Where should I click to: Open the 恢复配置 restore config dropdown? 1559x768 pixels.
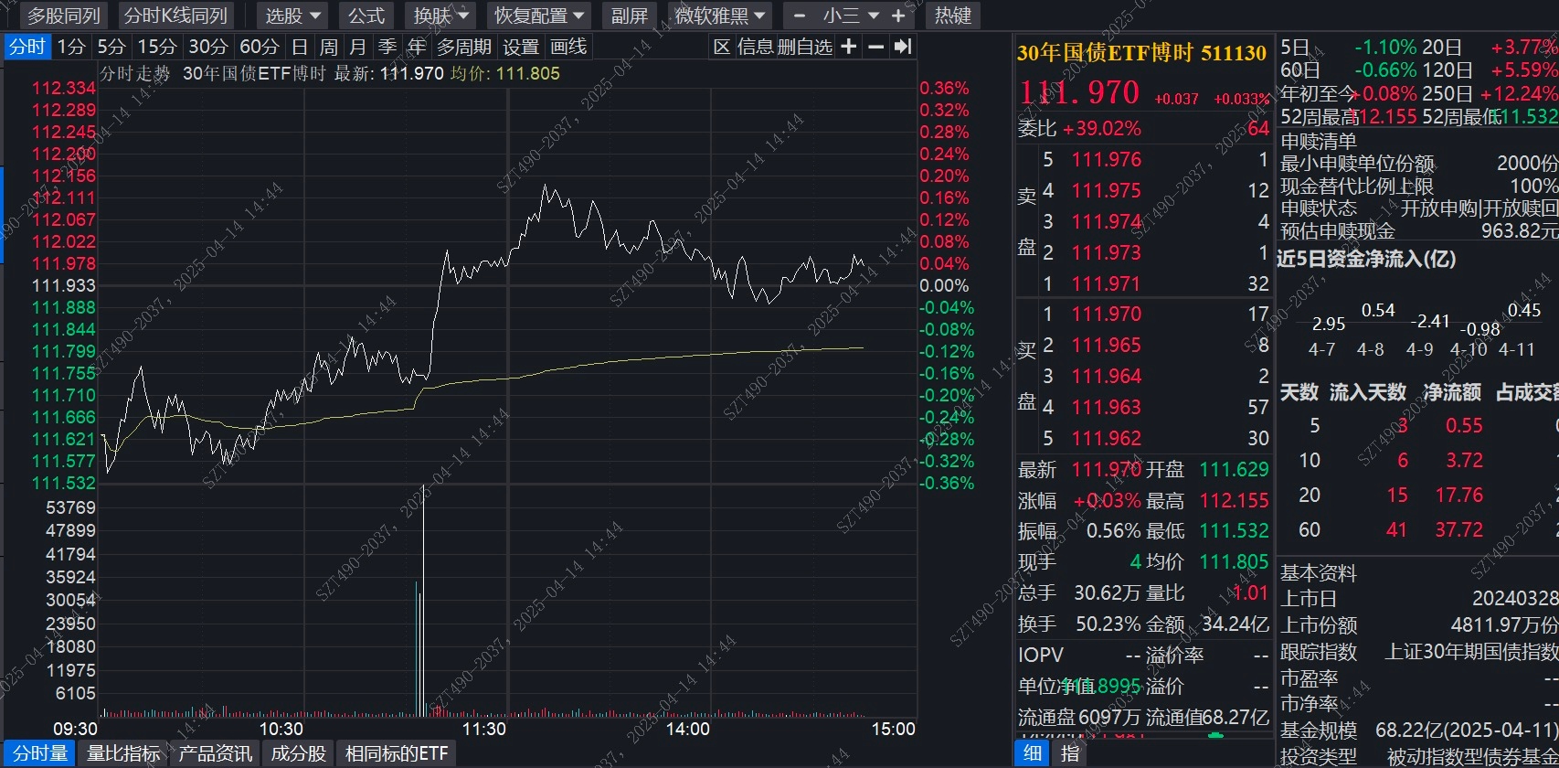coord(538,16)
